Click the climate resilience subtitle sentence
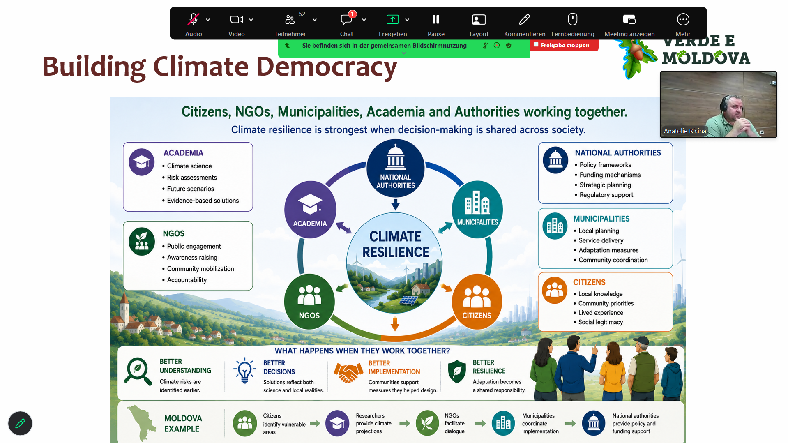The height and width of the screenshot is (443, 788). (x=408, y=130)
